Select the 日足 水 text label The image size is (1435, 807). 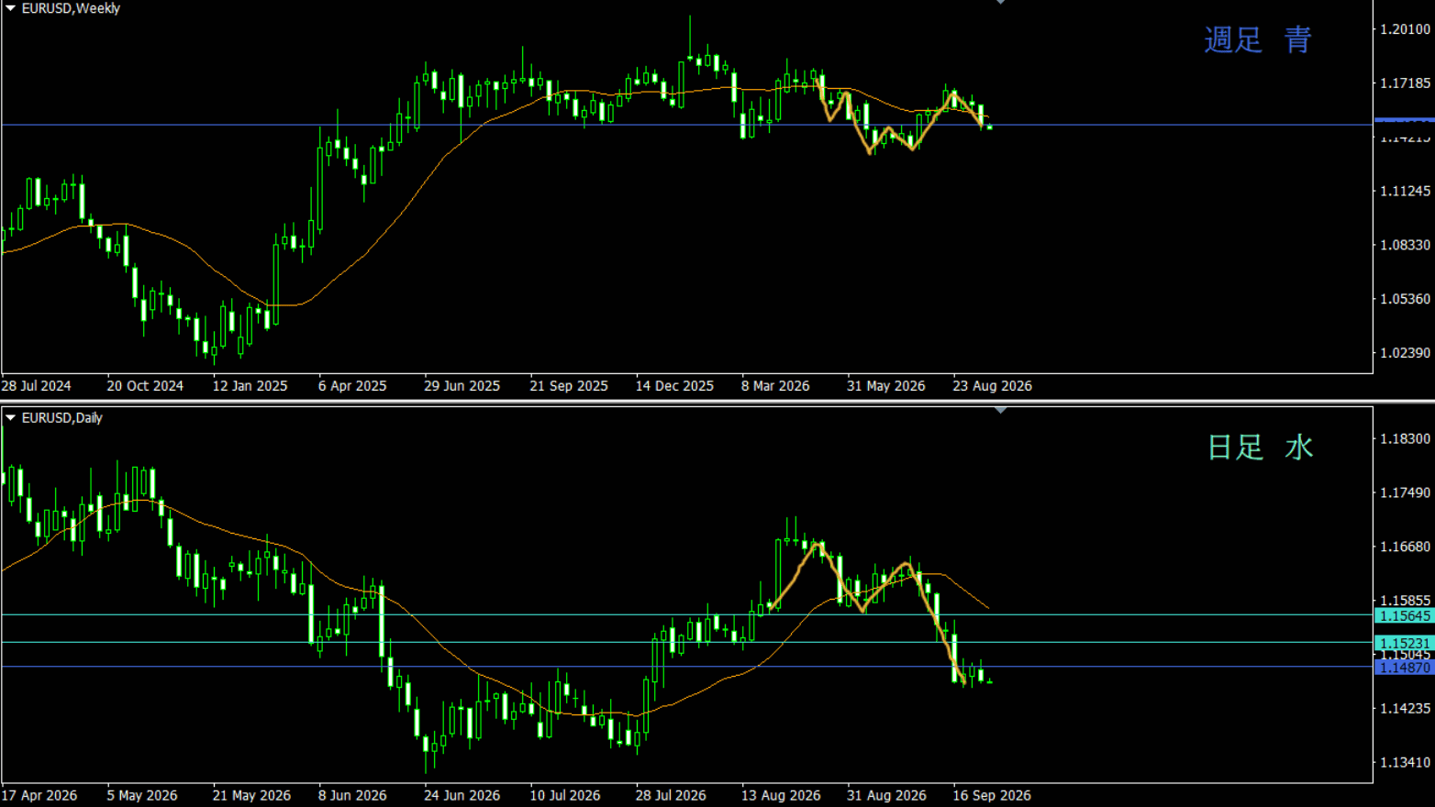(x=1260, y=448)
